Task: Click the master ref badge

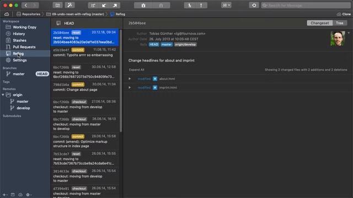Action: tap(167, 45)
